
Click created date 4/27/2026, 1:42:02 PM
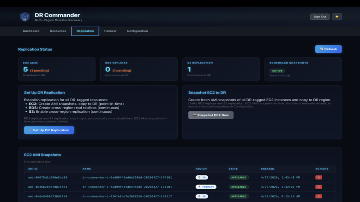coord(280,187)
